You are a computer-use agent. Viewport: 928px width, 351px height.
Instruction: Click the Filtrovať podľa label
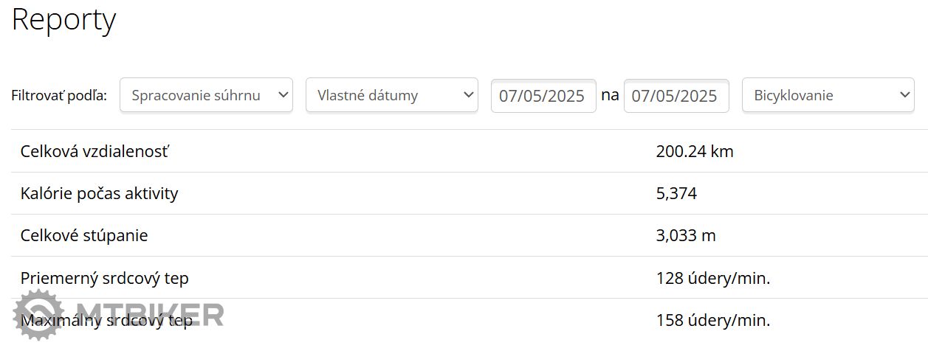tap(59, 96)
